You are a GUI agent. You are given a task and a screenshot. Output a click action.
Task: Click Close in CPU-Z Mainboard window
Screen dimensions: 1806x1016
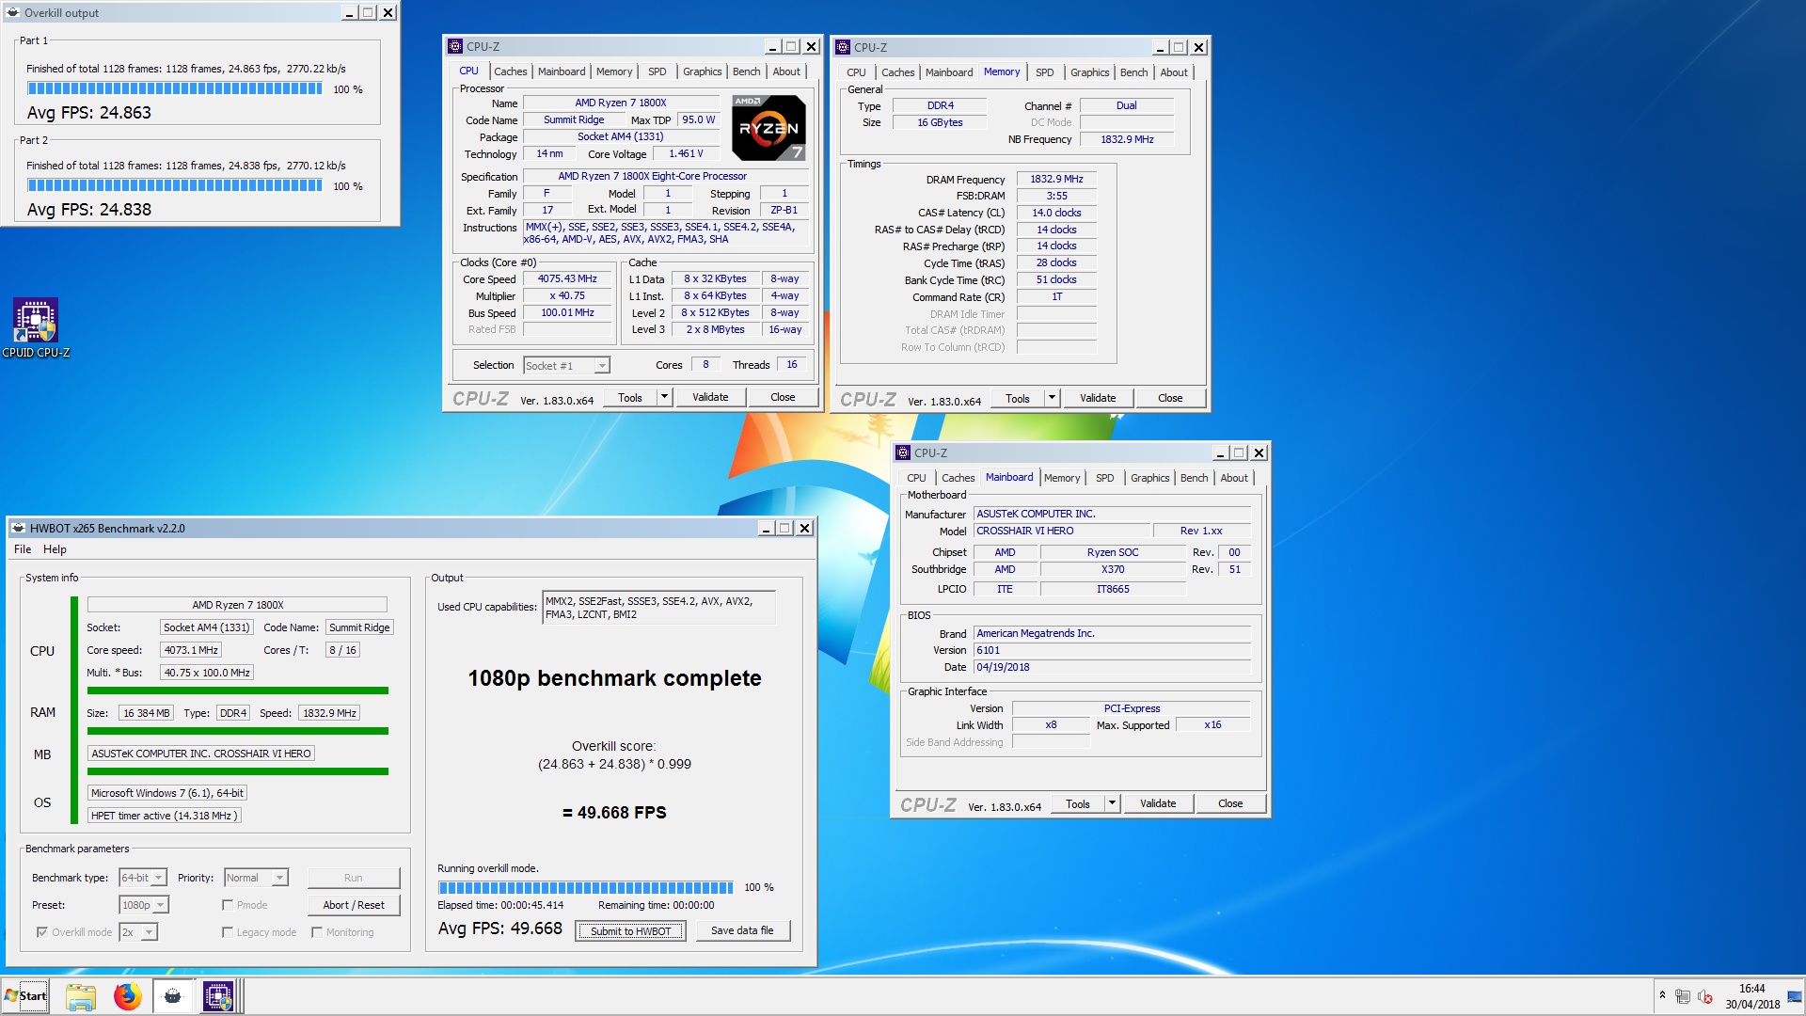1230,803
